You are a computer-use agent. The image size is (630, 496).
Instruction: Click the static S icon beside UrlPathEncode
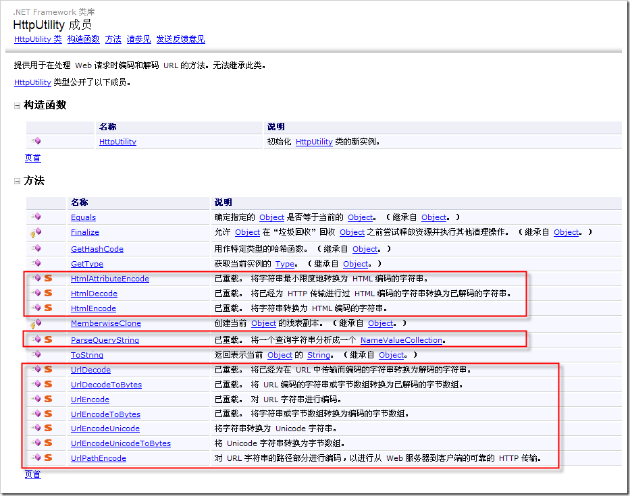click(x=48, y=458)
